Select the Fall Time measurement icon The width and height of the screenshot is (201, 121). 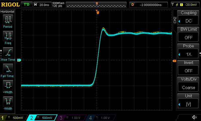(x=8, y=69)
